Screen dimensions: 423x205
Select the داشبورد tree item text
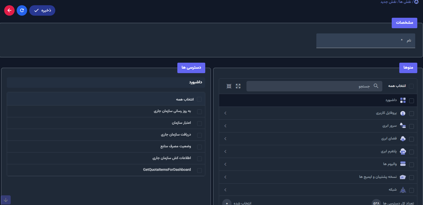coord(391,100)
